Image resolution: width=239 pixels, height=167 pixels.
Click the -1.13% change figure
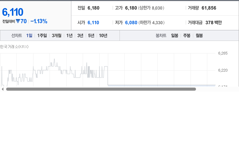pos(39,21)
